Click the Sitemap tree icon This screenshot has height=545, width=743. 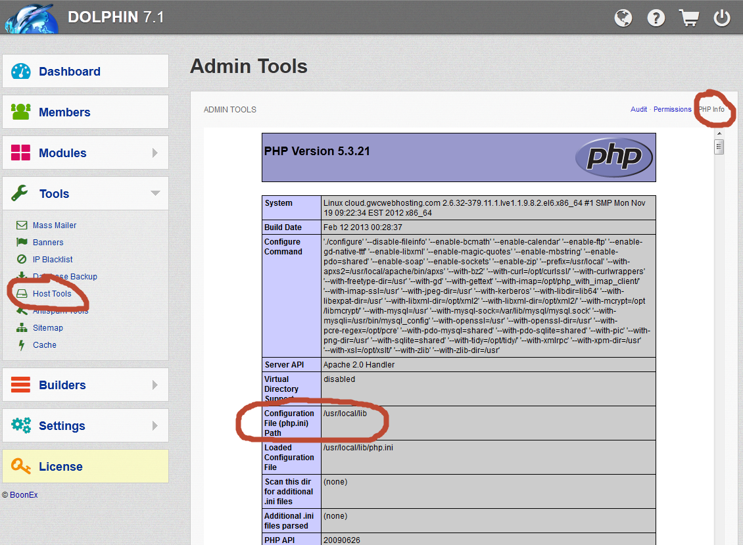click(22, 328)
